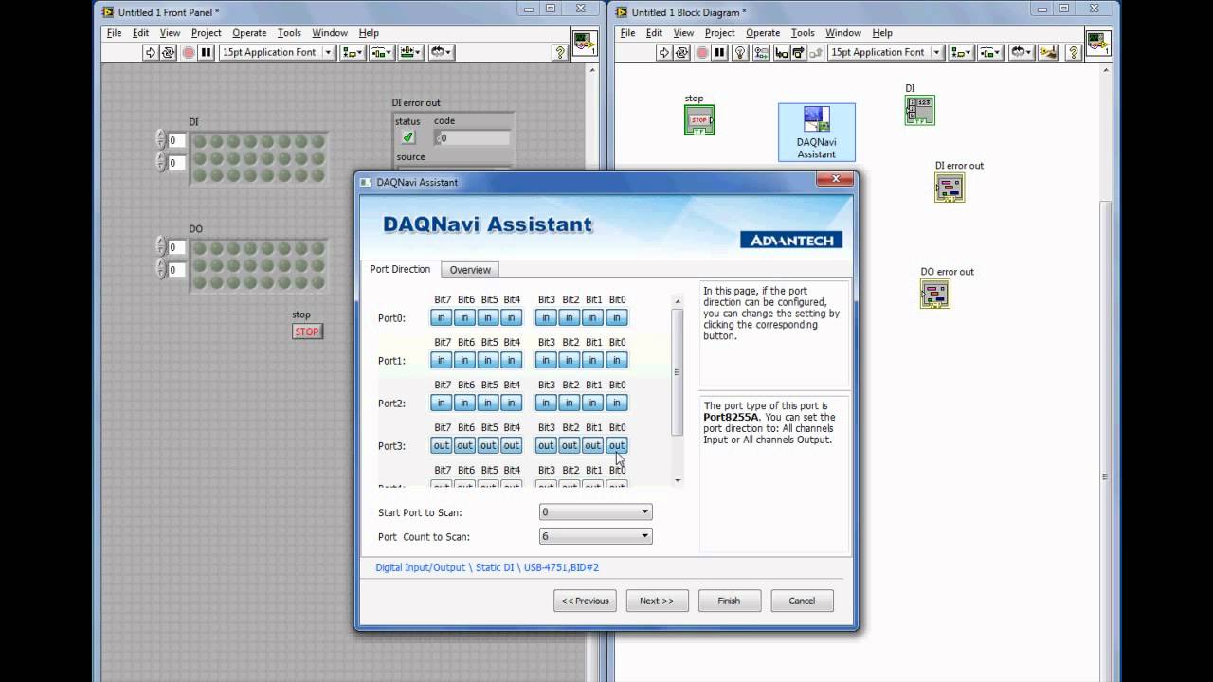The image size is (1213, 682).
Task: Toggle Port3 Bit0 out button
Action: (616, 445)
